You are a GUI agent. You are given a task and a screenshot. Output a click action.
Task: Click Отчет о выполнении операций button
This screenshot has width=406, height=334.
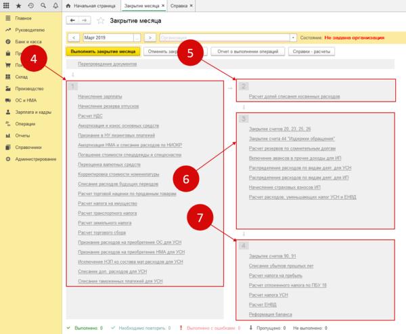click(x=248, y=51)
